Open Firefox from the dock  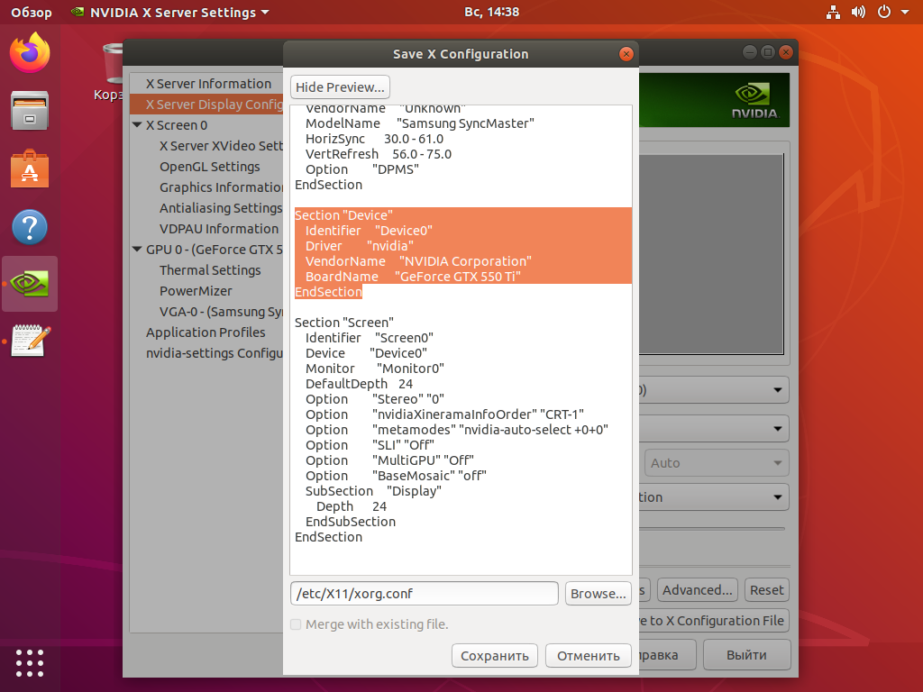[30, 53]
